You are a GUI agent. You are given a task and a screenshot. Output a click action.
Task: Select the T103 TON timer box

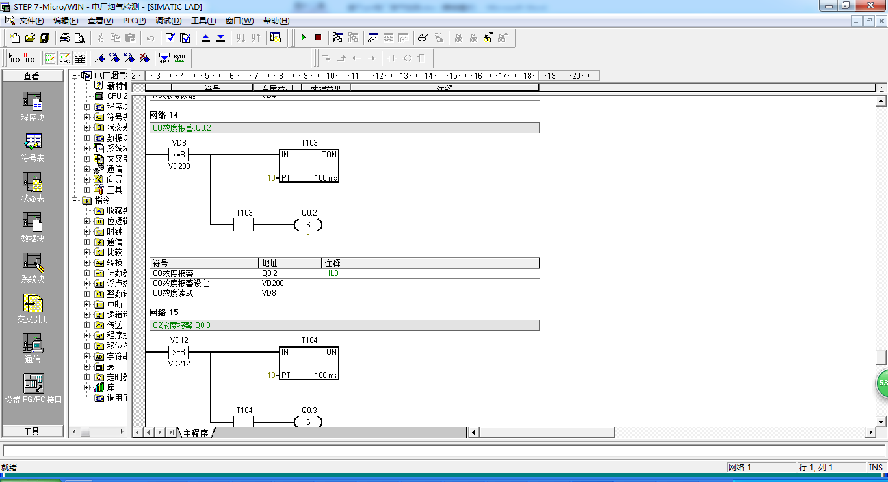click(309, 166)
